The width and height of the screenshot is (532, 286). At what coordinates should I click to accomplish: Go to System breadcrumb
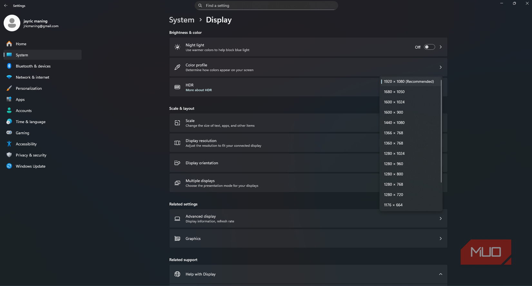tap(182, 20)
